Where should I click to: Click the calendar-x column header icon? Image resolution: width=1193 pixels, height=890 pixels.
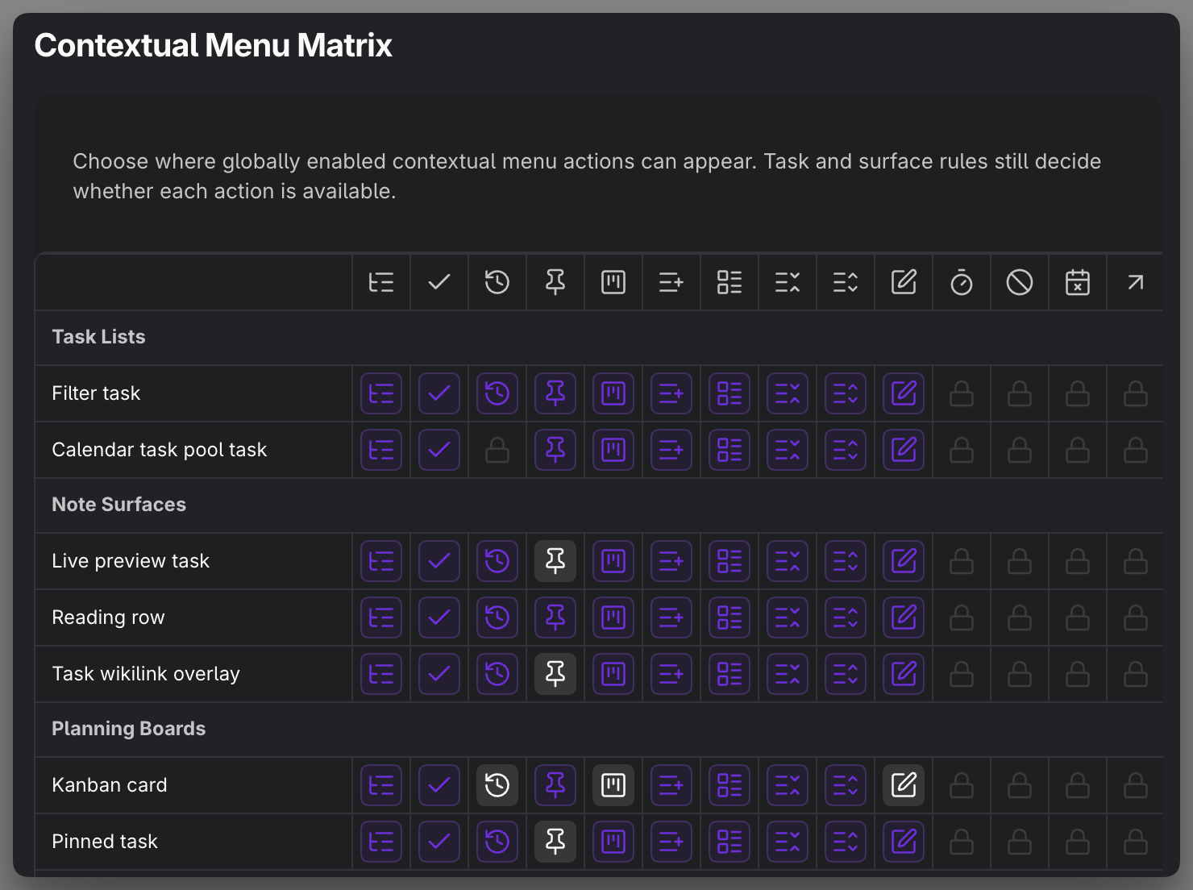click(x=1078, y=282)
